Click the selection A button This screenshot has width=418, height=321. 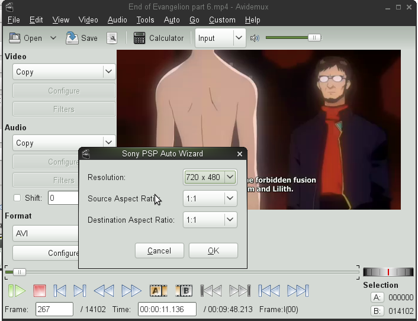tap(377, 297)
